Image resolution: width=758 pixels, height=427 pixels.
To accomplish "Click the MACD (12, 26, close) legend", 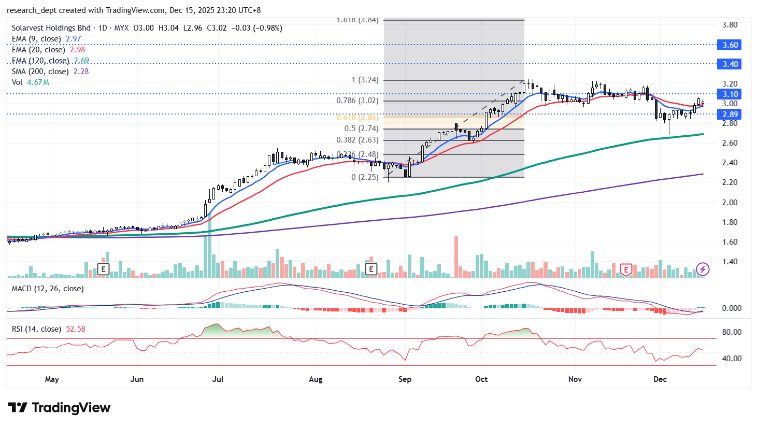I will pyautogui.click(x=48, y=289).
